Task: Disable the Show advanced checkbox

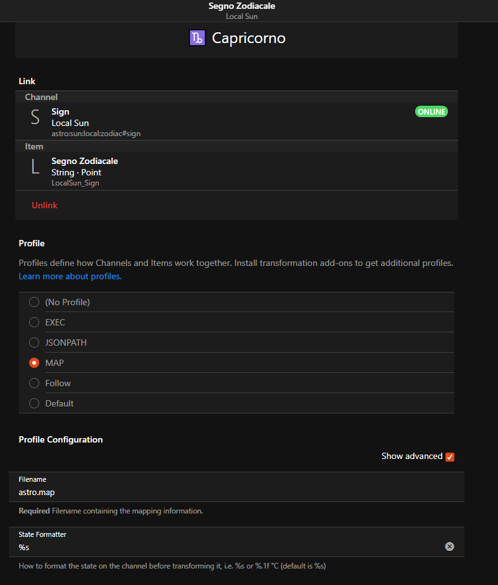Action: [x=450, y=456]
